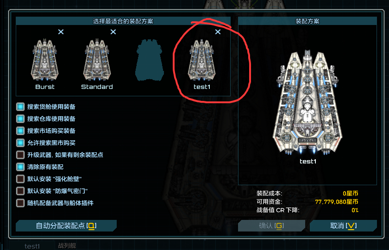
Task: Disable 搜索仓库使用装备 option
Action: 20,119
